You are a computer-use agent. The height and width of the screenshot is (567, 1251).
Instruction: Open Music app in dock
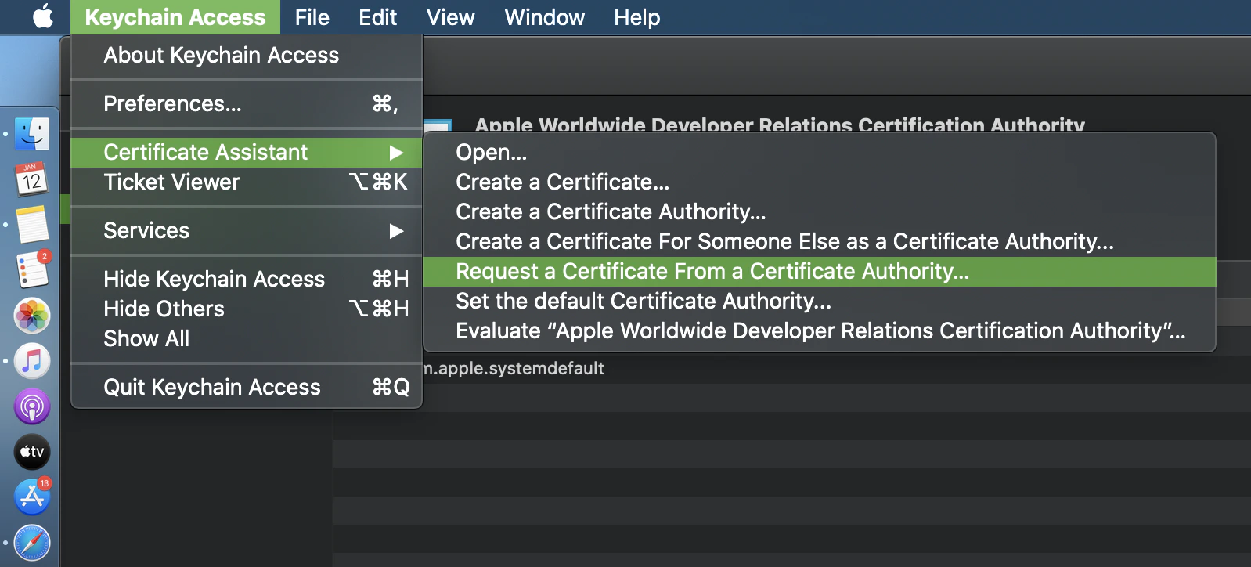[x=32, y=362]
